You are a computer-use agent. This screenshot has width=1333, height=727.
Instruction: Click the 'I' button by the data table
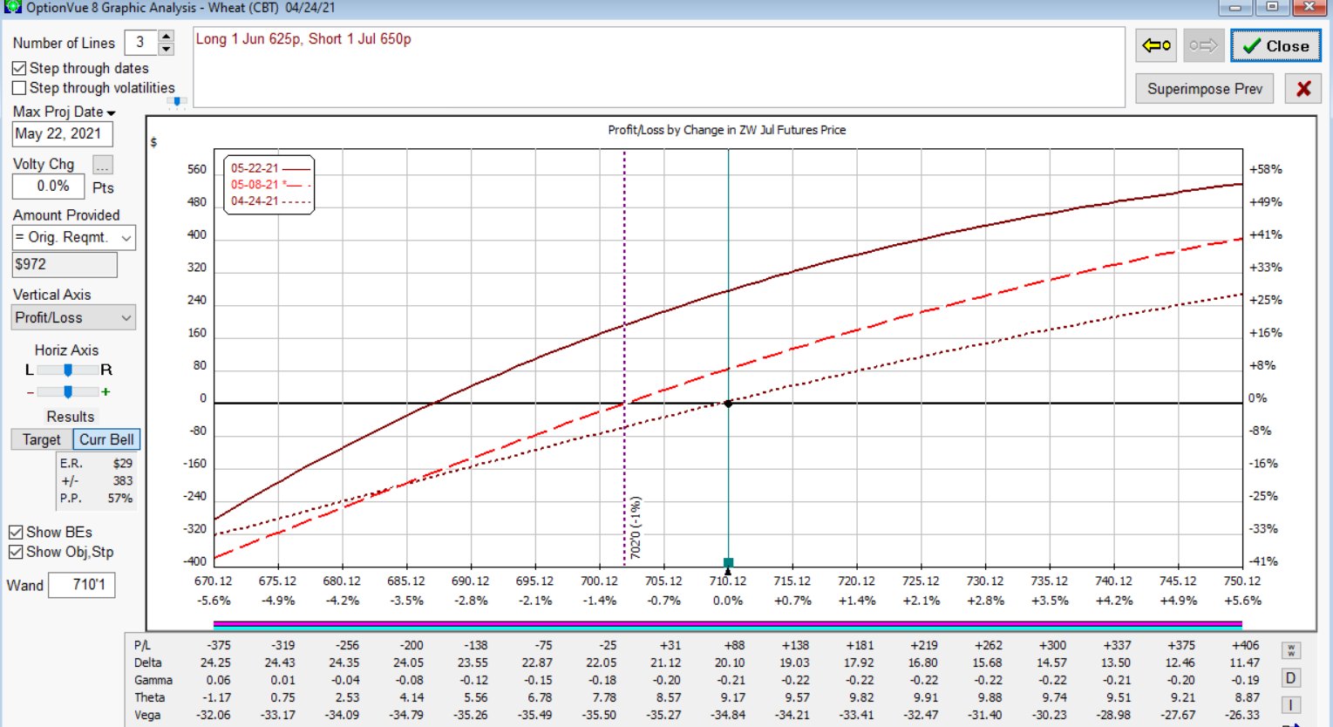1291,705
